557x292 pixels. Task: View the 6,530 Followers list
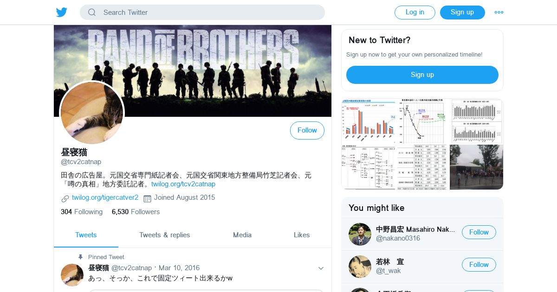point(136,212)
